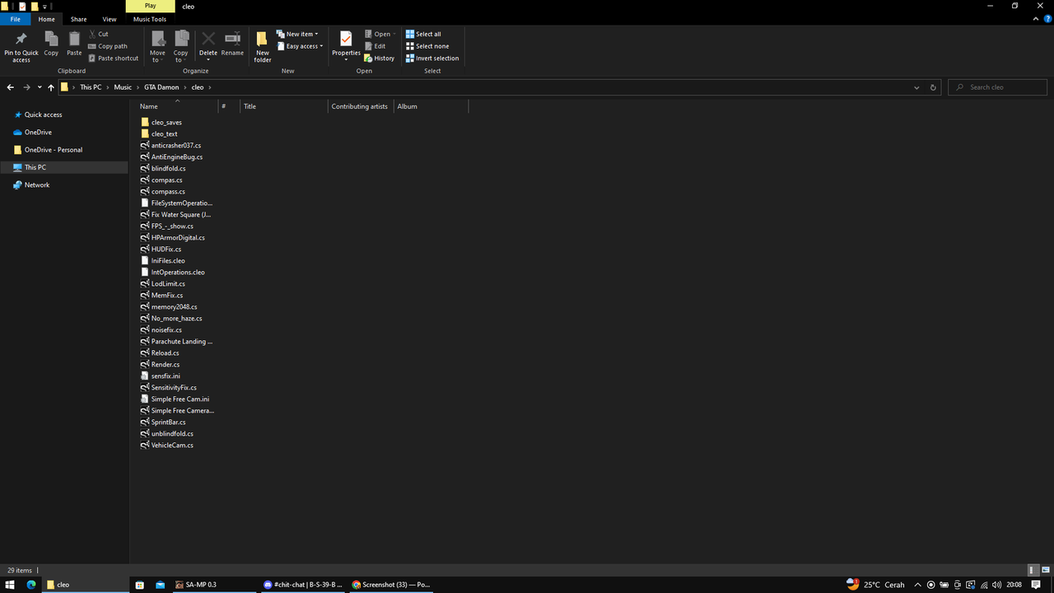Click Select none
The height and width of the screenshot is (593, 1054).
click(x=427, y=46)
